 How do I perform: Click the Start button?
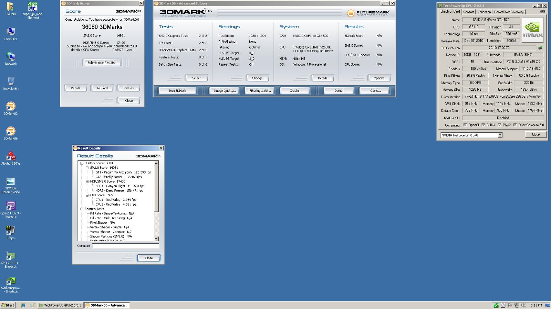tap(8, 305)
